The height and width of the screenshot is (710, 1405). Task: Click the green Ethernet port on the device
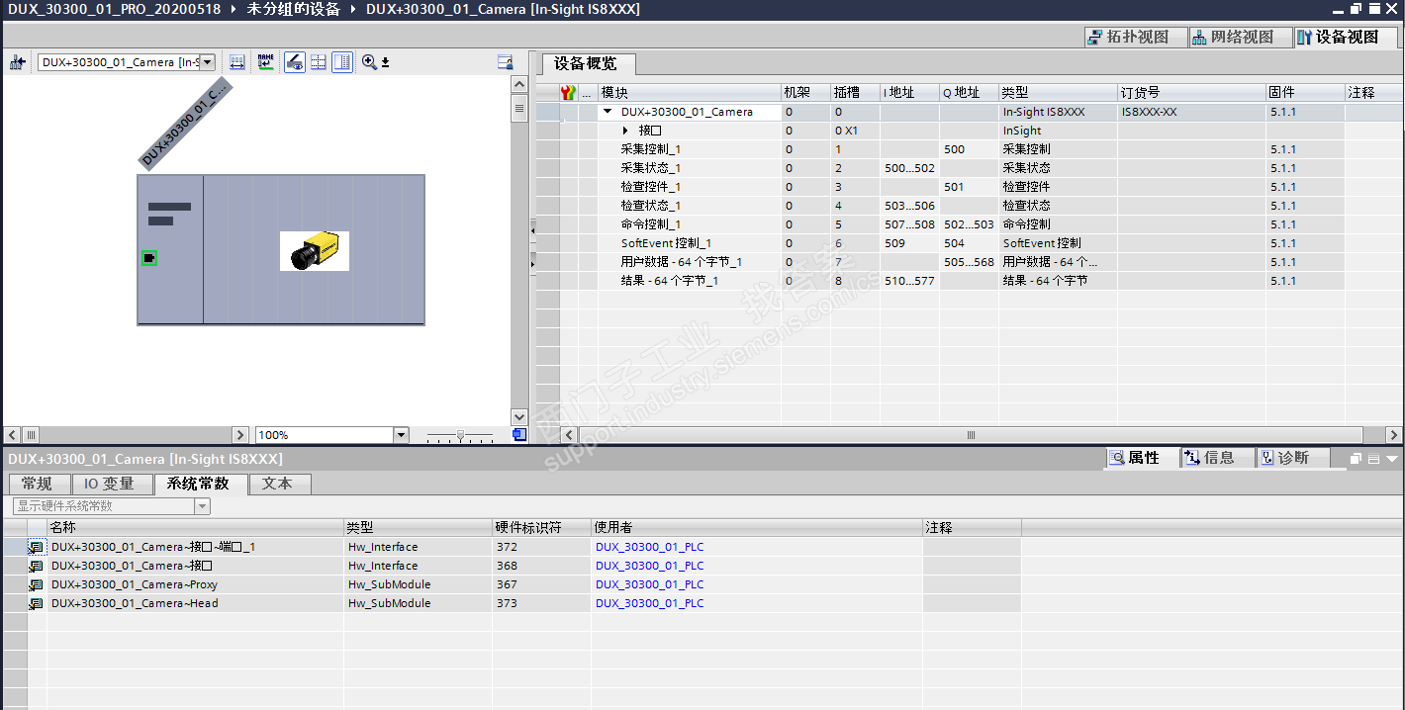tap(149, 258)
